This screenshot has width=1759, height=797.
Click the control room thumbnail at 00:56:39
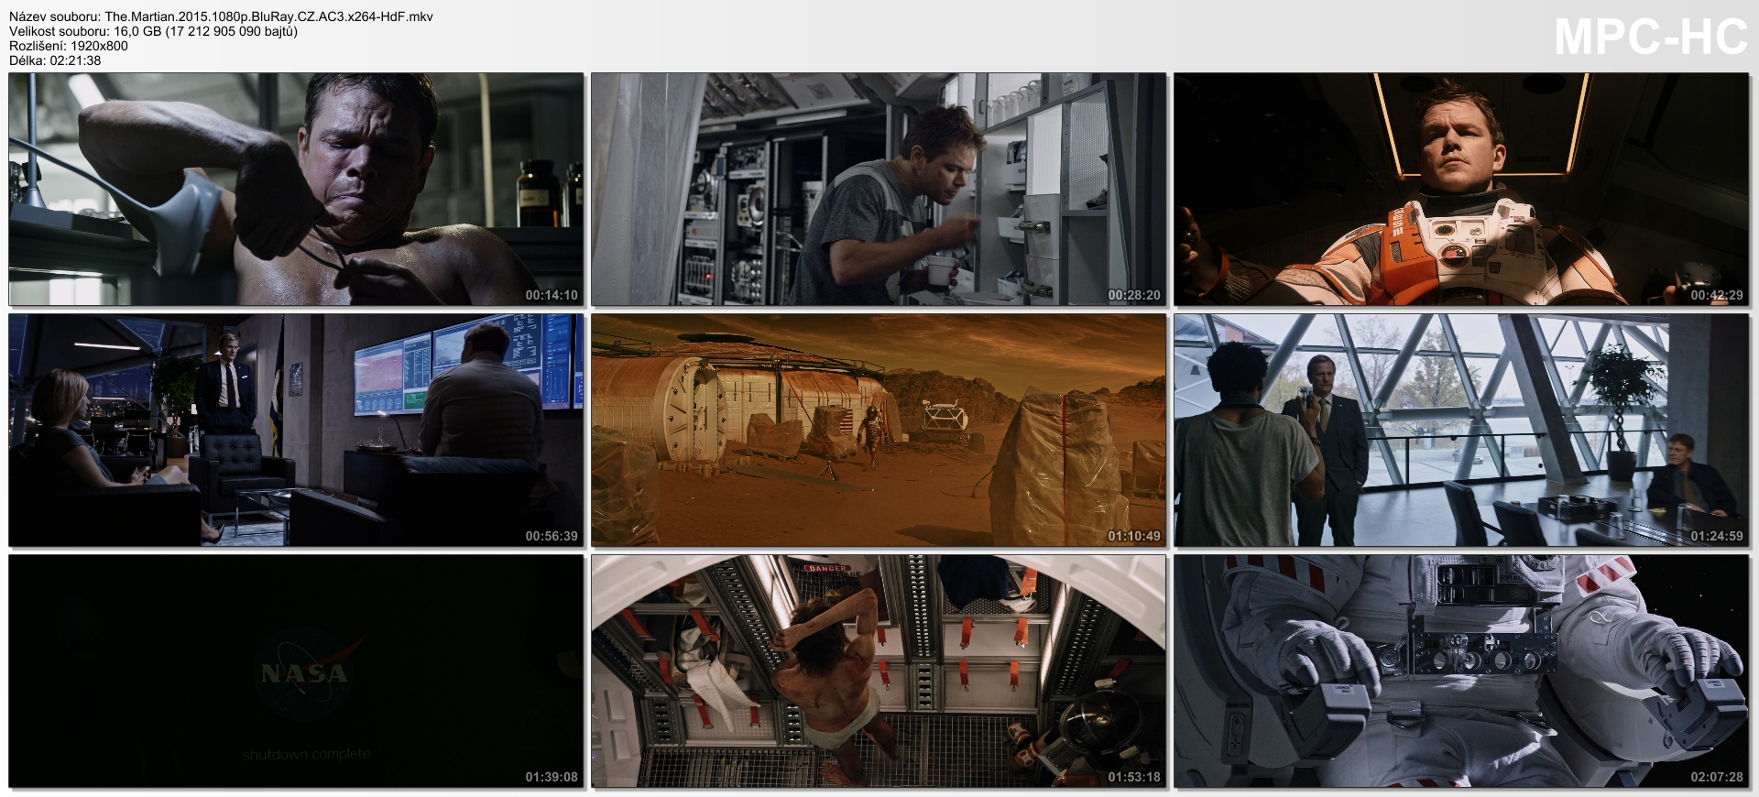(x=296, y=430)
